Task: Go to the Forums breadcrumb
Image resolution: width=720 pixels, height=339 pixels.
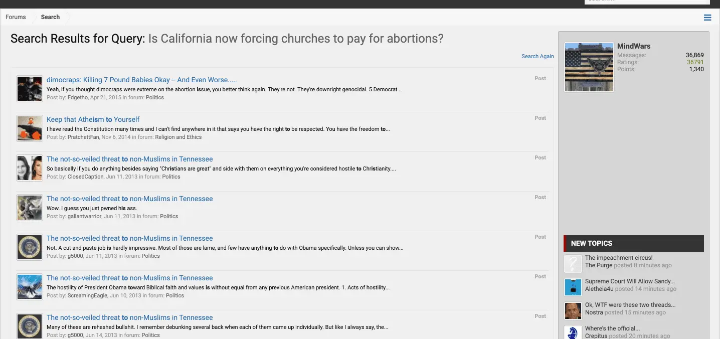Action: [x=16, y=17]
